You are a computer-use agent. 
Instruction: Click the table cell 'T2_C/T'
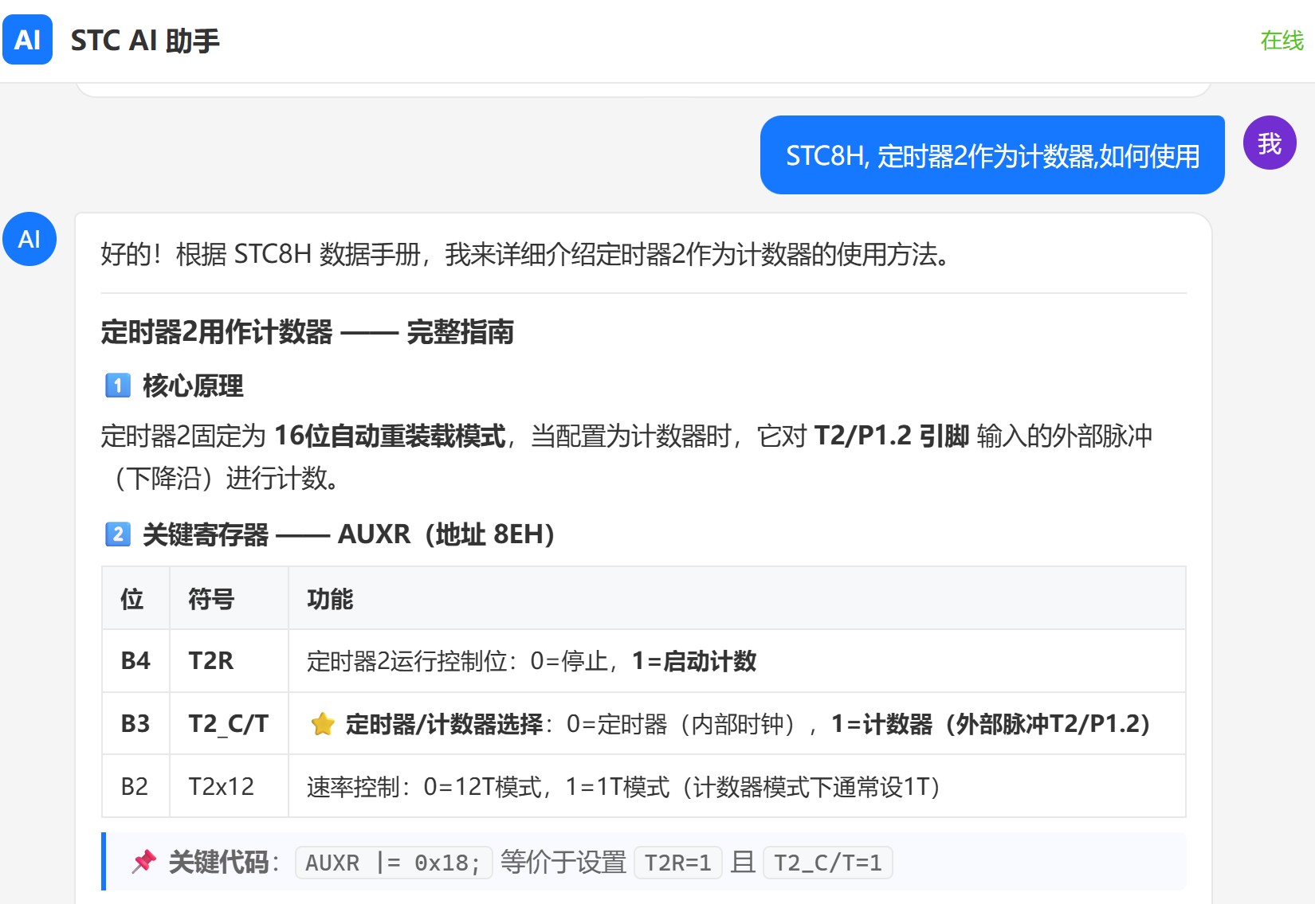click(229, 724)
